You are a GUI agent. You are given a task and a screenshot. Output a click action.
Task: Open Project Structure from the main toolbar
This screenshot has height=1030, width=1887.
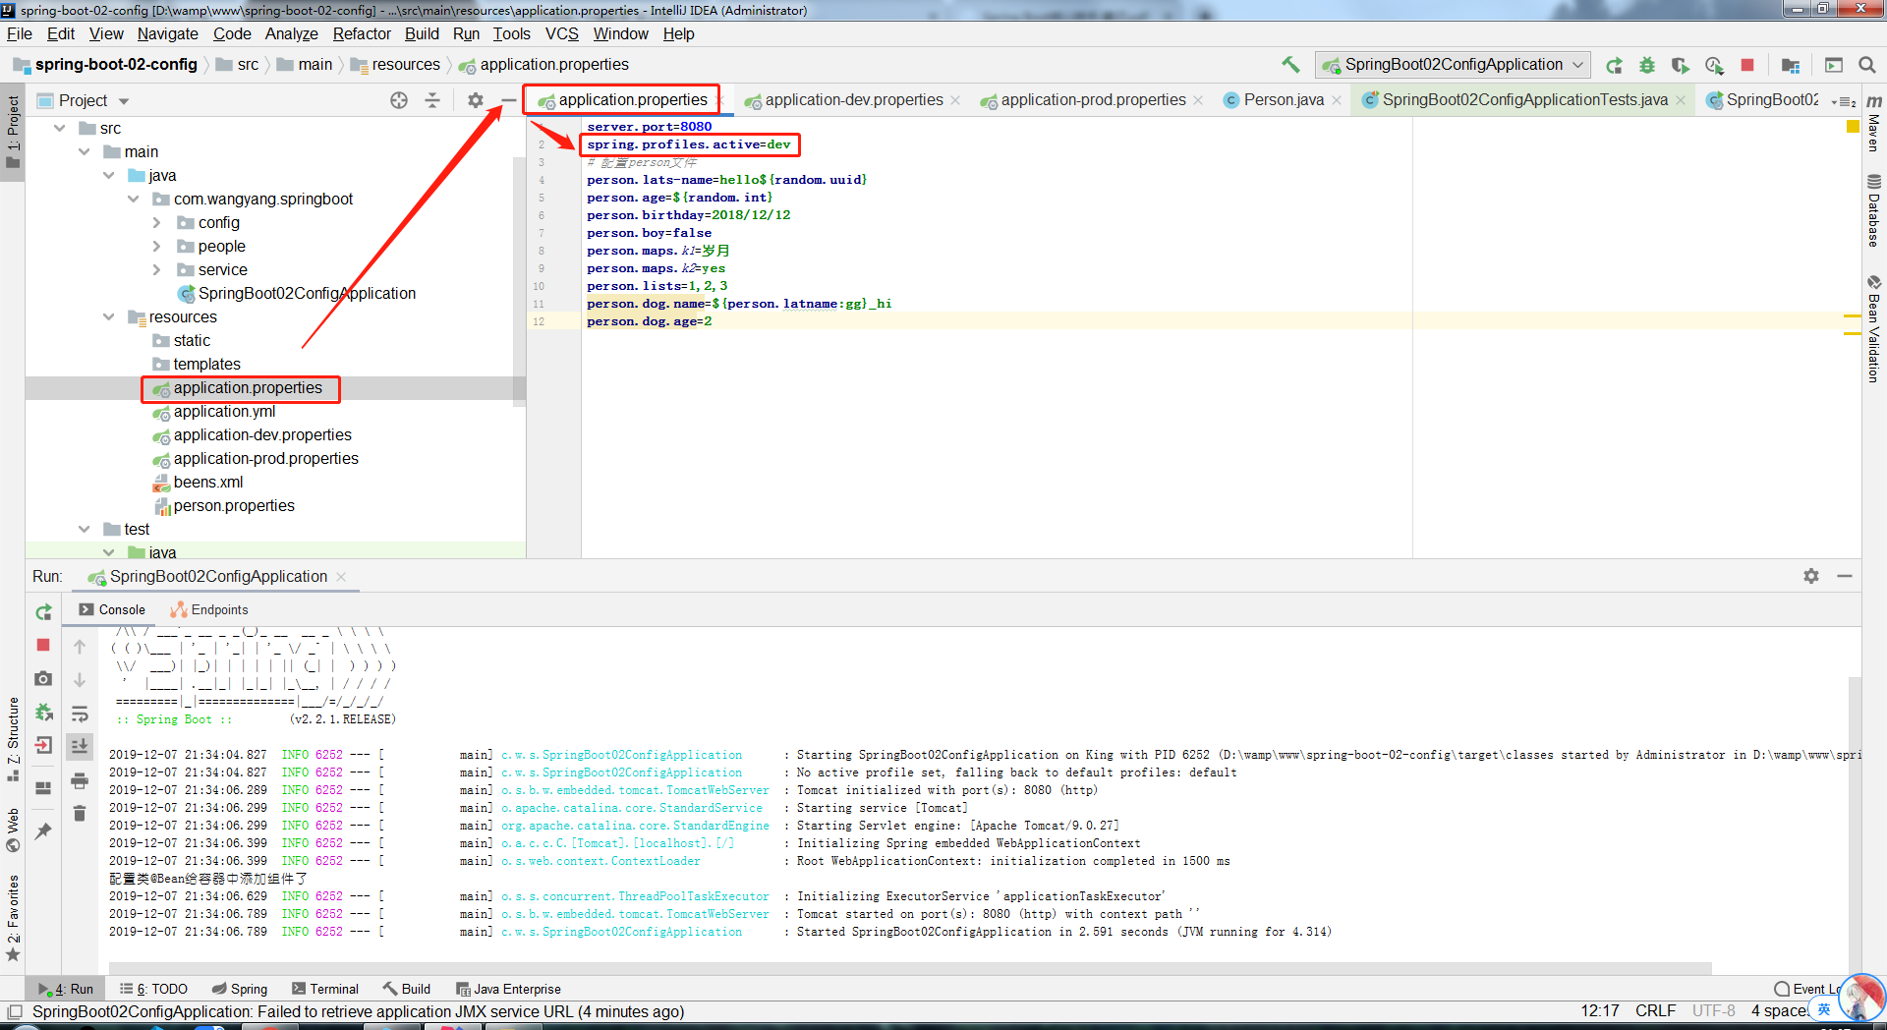pyautogui.click(x=1791, y=65)
